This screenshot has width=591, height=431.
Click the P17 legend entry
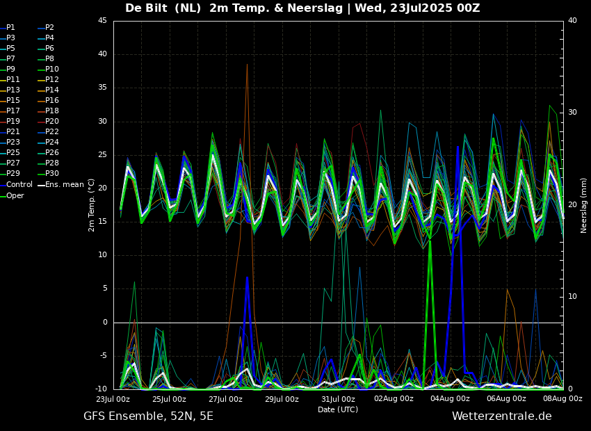pyautogui.click(x=13, y=111)
